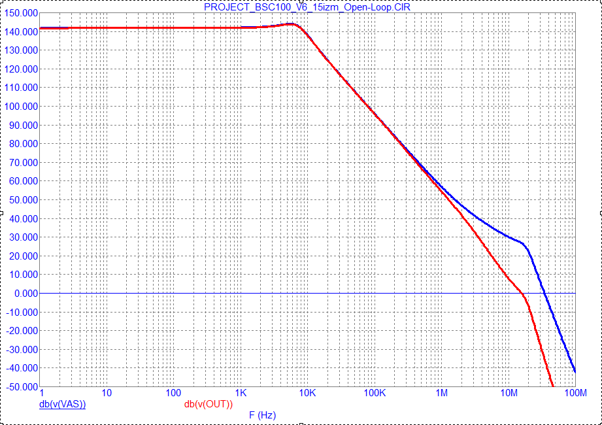Click the F (Hz) axis title
602x425 pixels.
click(x=263, y=415)
